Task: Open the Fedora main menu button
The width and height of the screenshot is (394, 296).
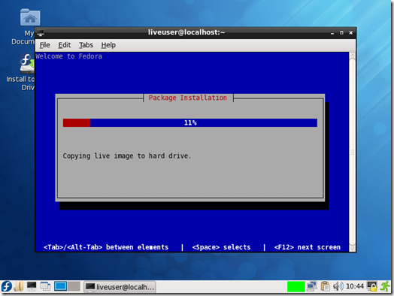Action: click(x=7, y=286)
